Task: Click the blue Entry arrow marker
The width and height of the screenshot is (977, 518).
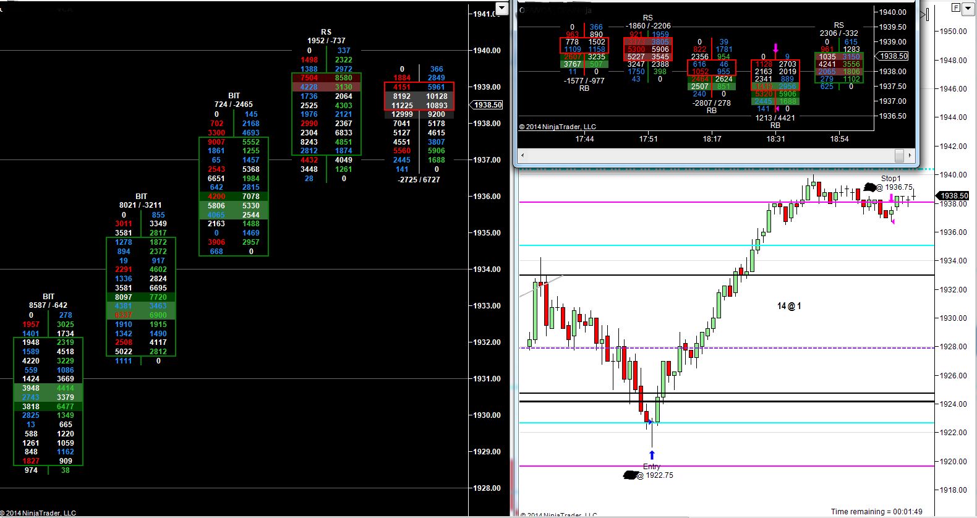Action: point(652,456)
